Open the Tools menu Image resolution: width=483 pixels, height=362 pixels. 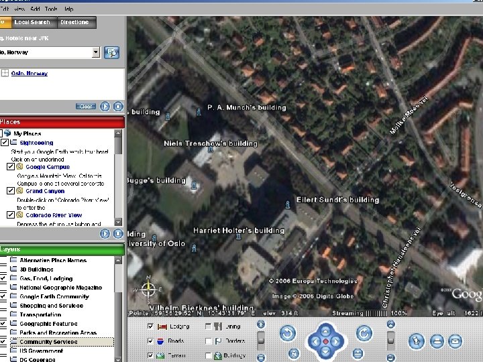point(51,9)
